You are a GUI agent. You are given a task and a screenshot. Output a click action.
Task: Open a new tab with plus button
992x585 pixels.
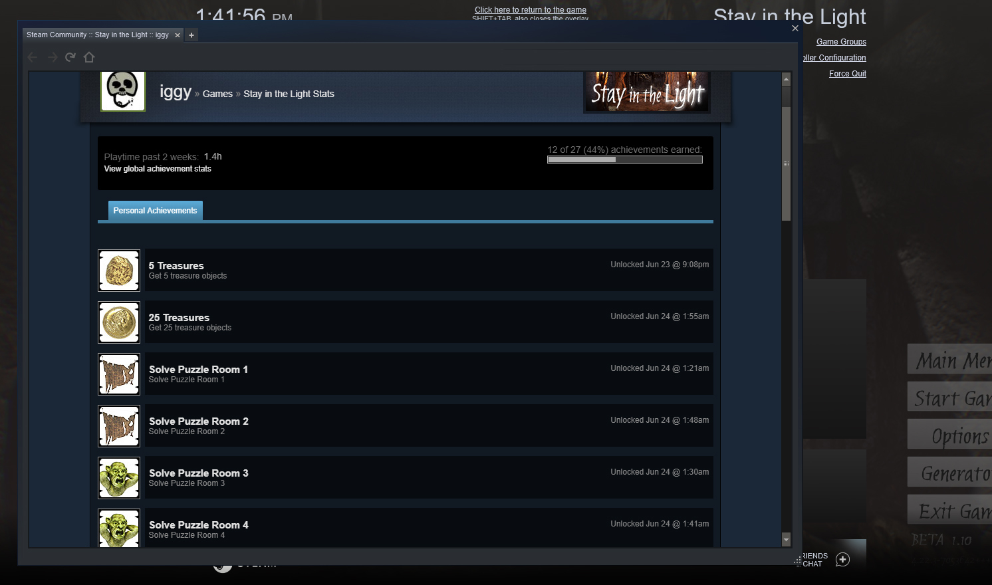(191, 35)
